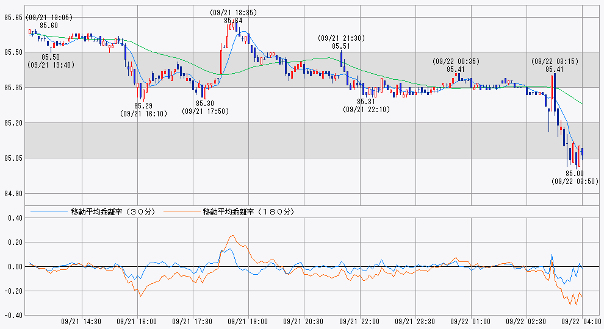604x329 pixels.
Task: Click the 85.20 price axis value
Action: [x=13, y=123]
